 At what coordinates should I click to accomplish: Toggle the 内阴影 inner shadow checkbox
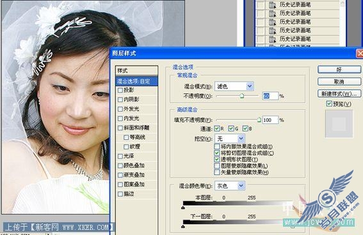point(120,100)
